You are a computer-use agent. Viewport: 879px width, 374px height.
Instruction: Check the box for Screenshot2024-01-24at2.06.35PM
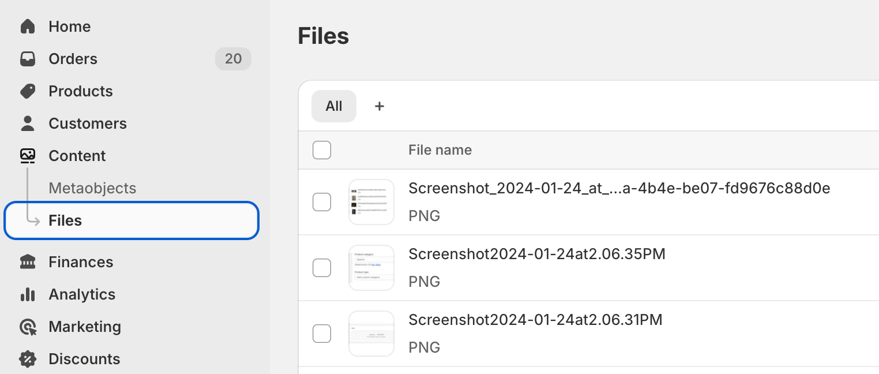coord(322,268)
